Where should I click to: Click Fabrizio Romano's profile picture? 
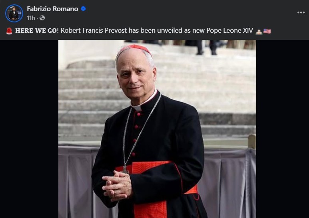[x=14, y=13]
